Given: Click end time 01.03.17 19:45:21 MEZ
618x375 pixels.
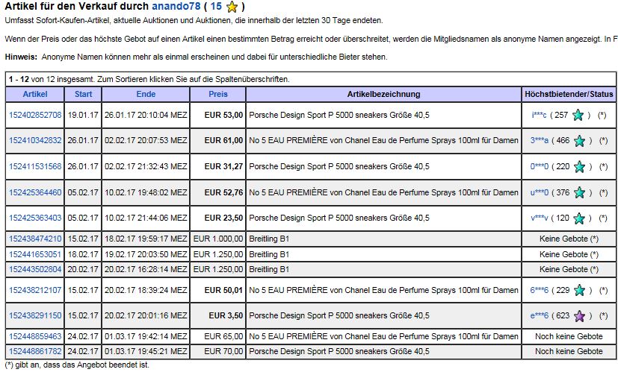Looking at the screenshot, I should click(x=146, y=351).
